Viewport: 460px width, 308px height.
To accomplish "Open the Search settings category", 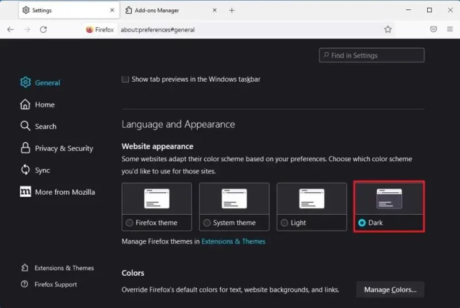I will 38,126.
